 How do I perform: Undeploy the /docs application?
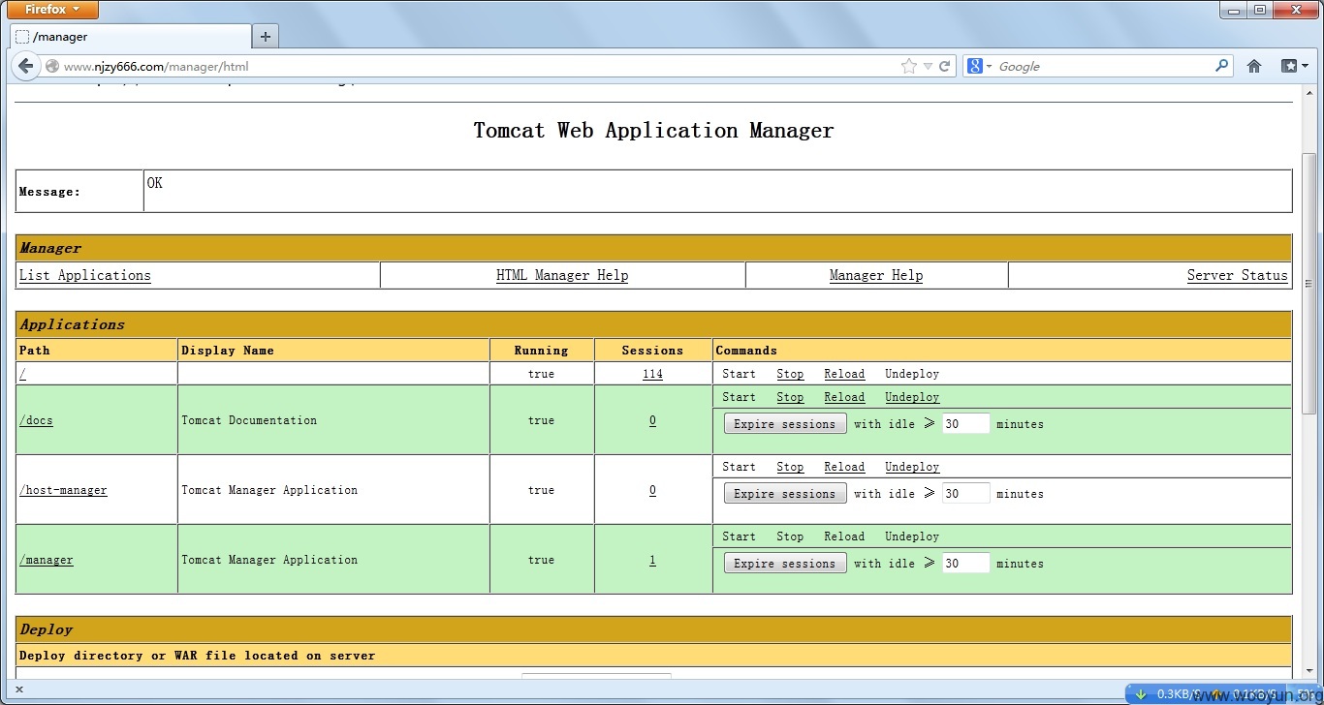pos(912,397)
